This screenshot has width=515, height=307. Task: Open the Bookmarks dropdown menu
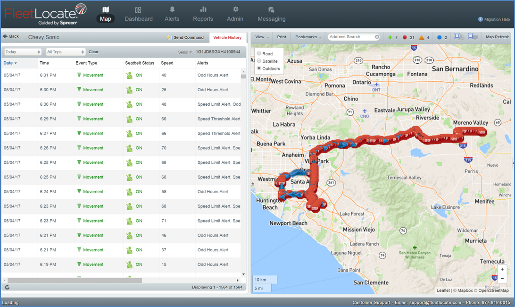[308, 37]
